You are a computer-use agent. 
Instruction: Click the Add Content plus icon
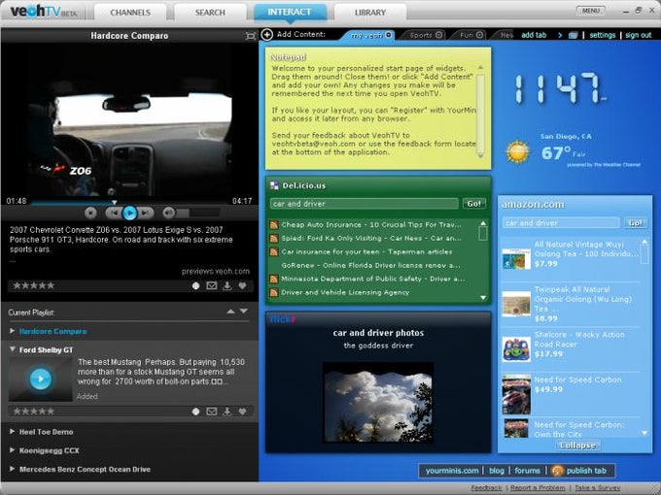coord(267,35)
